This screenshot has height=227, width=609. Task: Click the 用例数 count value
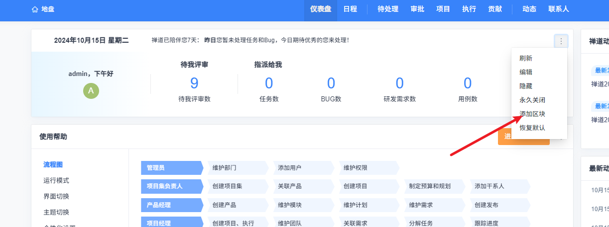(x=468, y=83)
